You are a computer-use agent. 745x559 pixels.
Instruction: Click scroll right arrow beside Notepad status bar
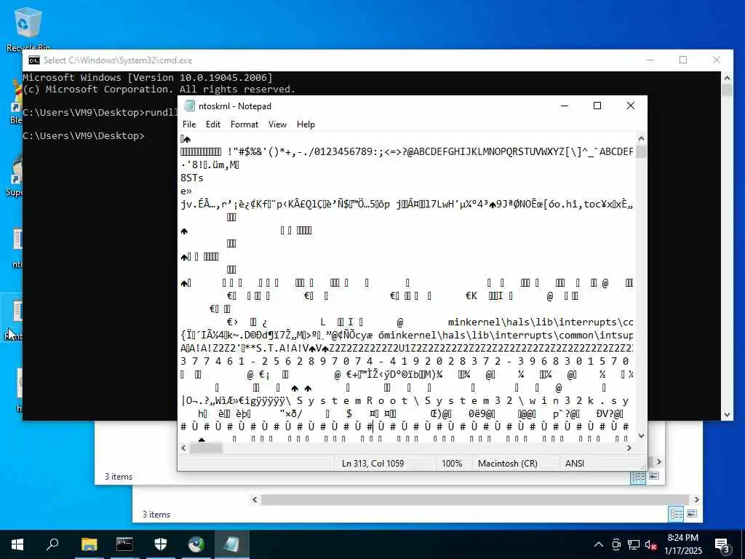pos(659,461)
